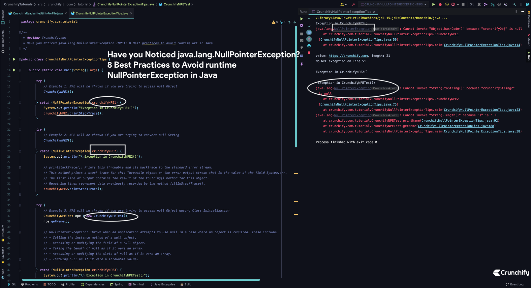Image resolution: width=531 pixels, height=288 pixels.
Task: Collapse the main method fold marker
Action: (20, 70)
